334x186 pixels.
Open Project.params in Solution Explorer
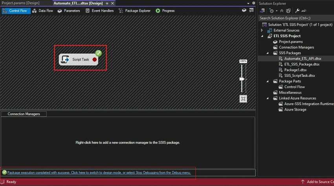pos(291,42)
